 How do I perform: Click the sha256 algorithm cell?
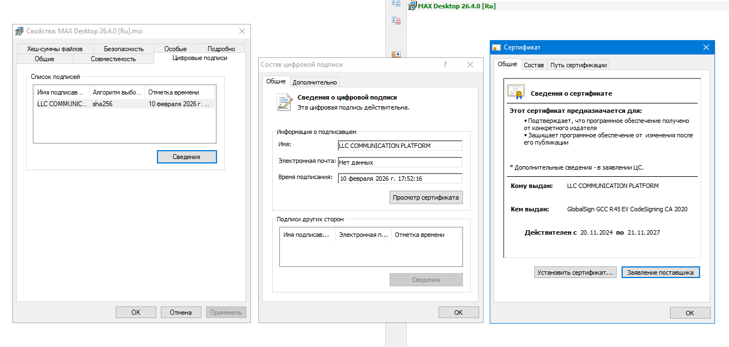[x=103, y=104]
